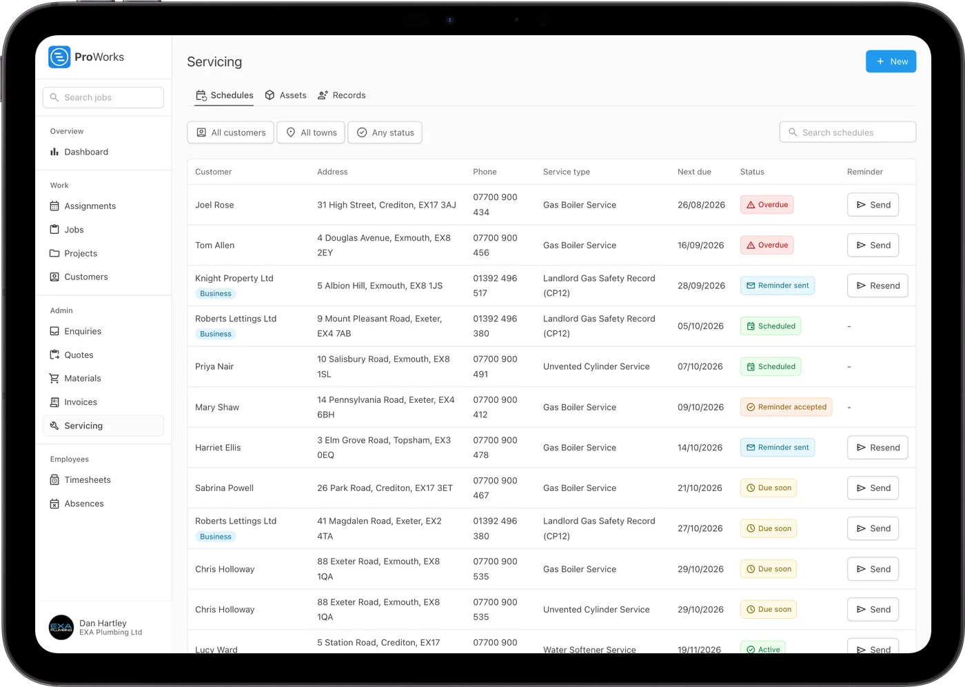Focus the Search jobs field
This screenshot has width=965, height=687.
click(x=103, y=97)
